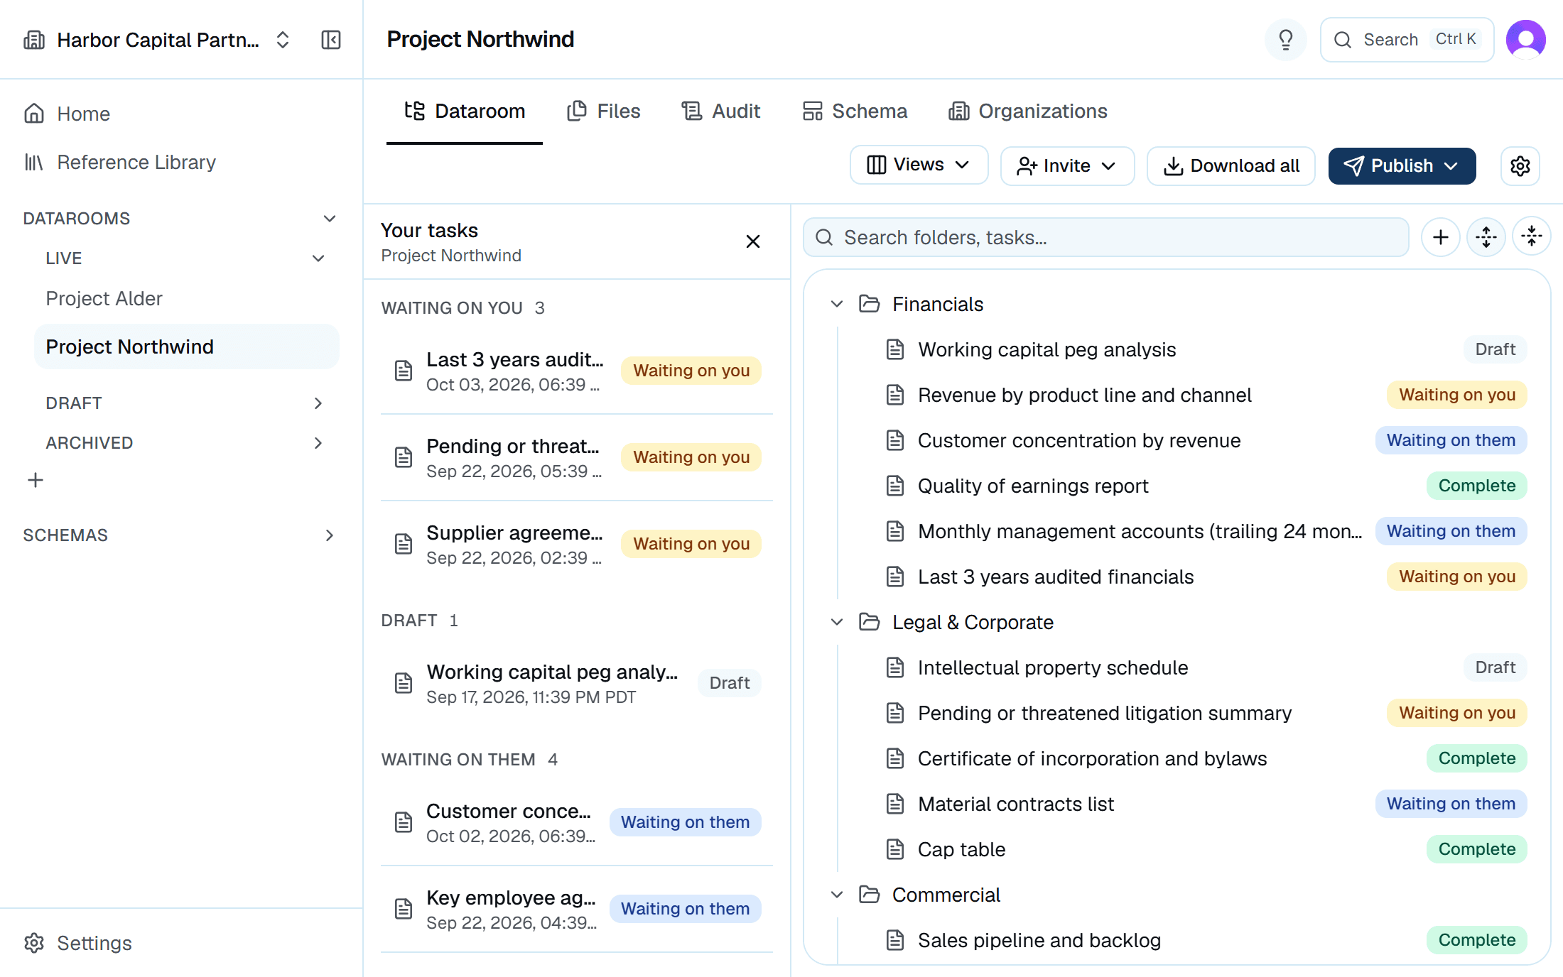Open the Views dropdown

tap(919, 165)
